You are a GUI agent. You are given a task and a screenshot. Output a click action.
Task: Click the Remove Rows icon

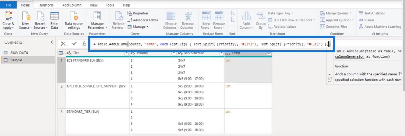click(219, 16)
